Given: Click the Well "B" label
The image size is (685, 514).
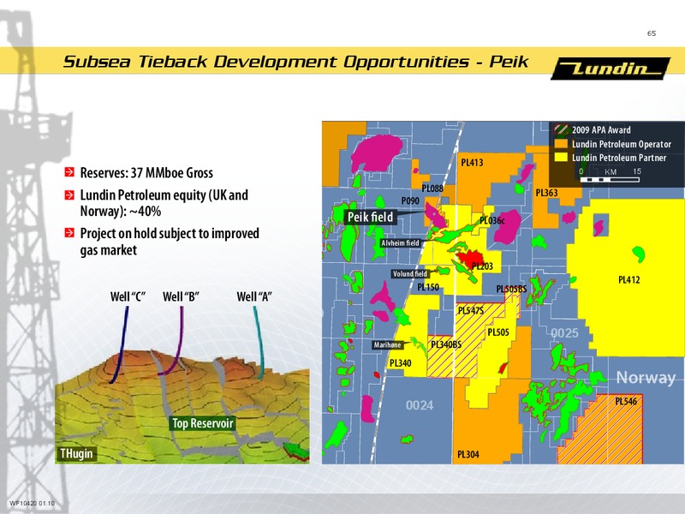Looking at the screenshot, I should tap(181, 297).
